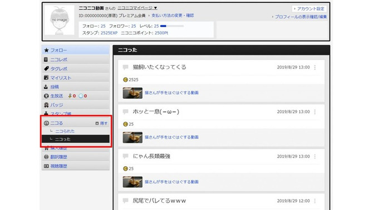Click the clock icon beside 生放送
This screenshot has height=210, width=373.
coord(81,96)
